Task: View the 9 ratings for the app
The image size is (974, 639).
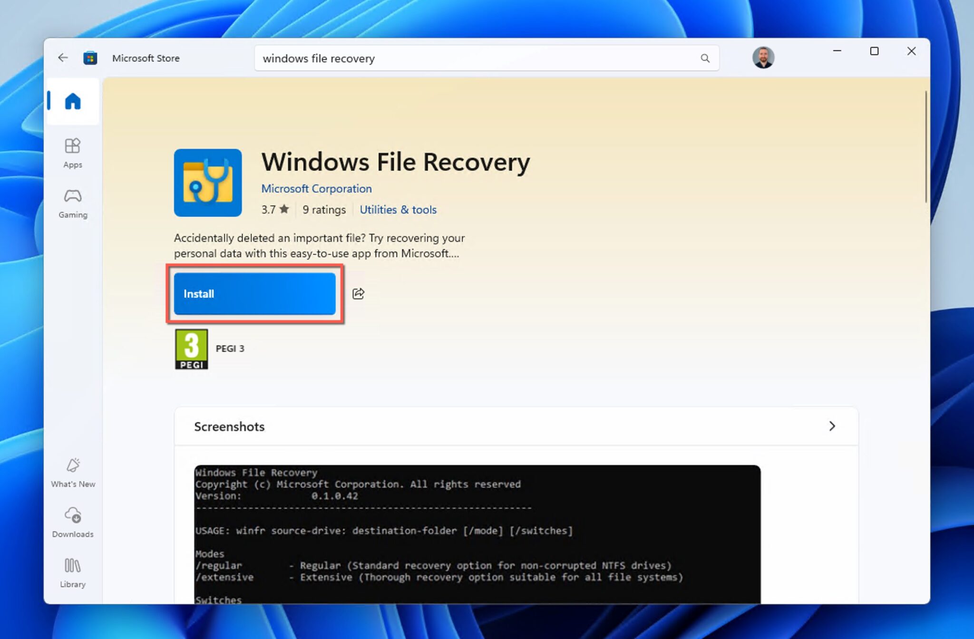Action: (x=323, y=210)
